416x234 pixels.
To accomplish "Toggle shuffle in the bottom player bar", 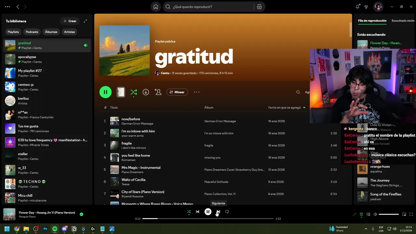I will pyautogui.click(x=189, y=212).
